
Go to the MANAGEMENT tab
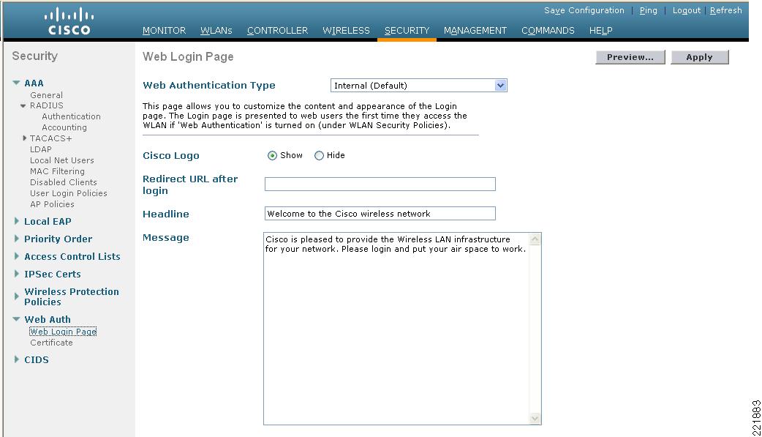[475, 31]
